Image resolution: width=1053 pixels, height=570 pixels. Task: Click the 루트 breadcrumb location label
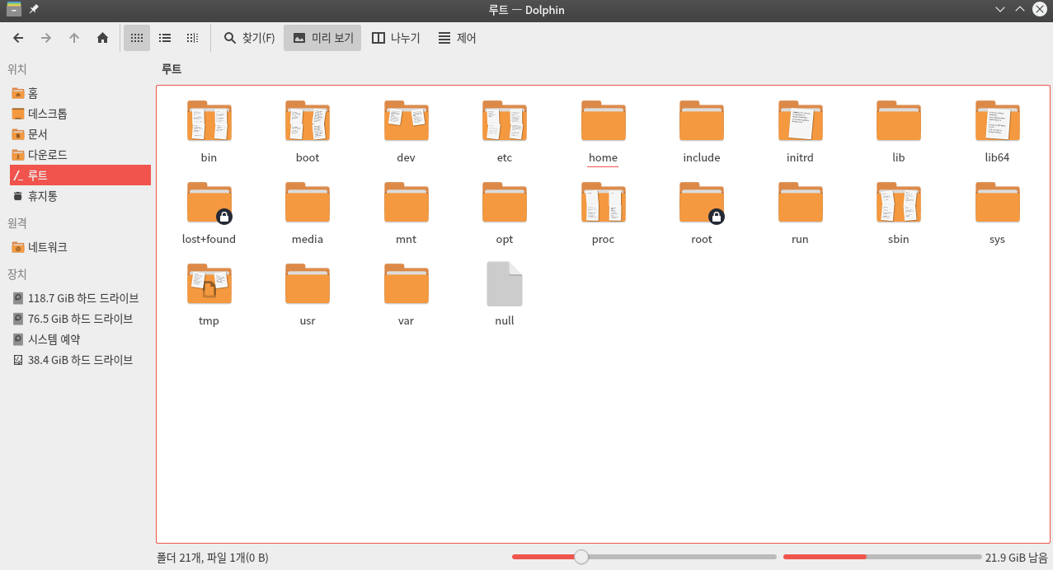[x=172, y=69]
